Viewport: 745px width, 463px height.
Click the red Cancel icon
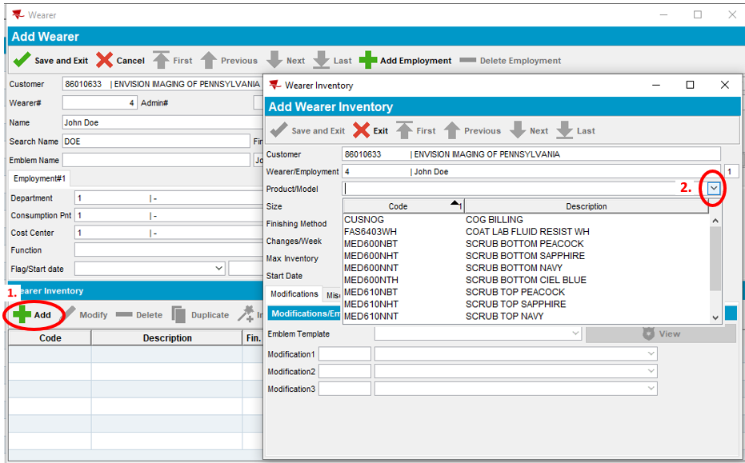point(105,61)
